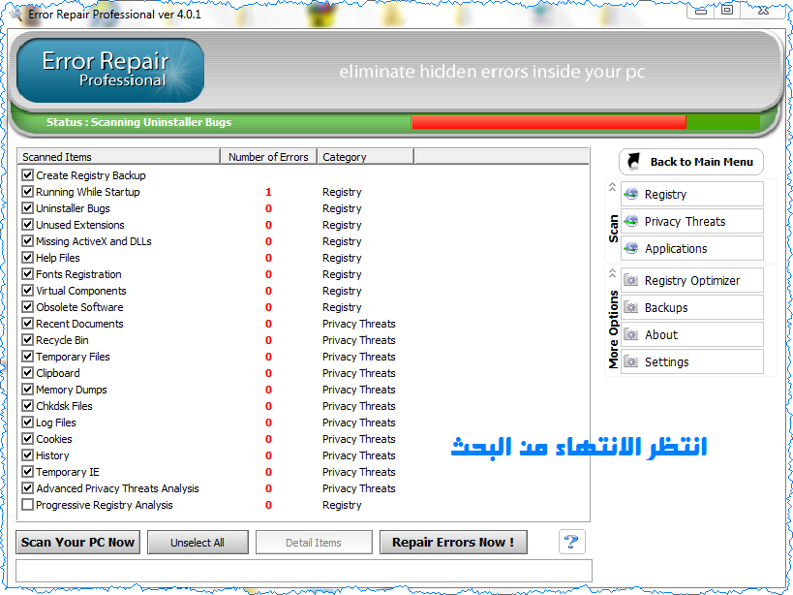Open Registry Optimizer
This screenshot has height=595, width=793.
pos(691,280)
